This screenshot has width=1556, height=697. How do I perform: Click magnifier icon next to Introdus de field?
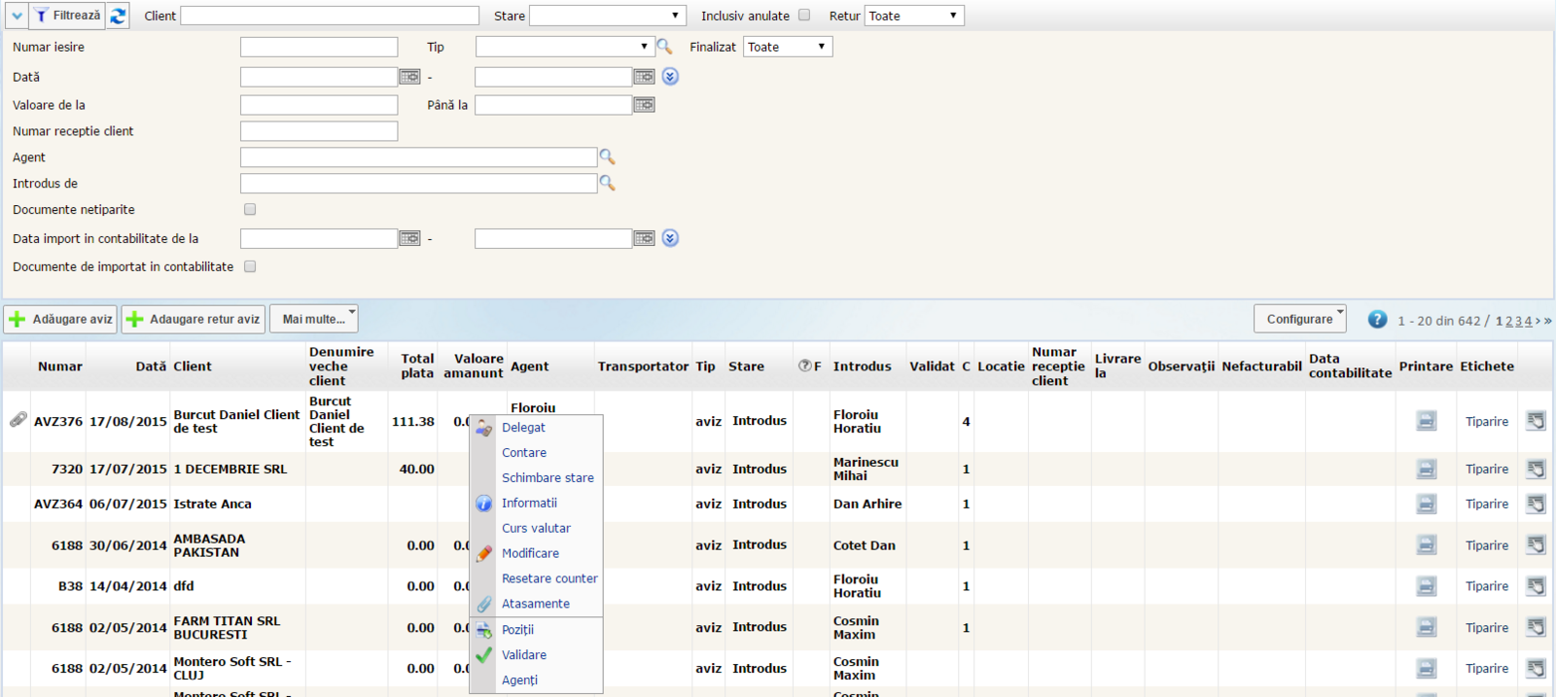tap(607, 183)
